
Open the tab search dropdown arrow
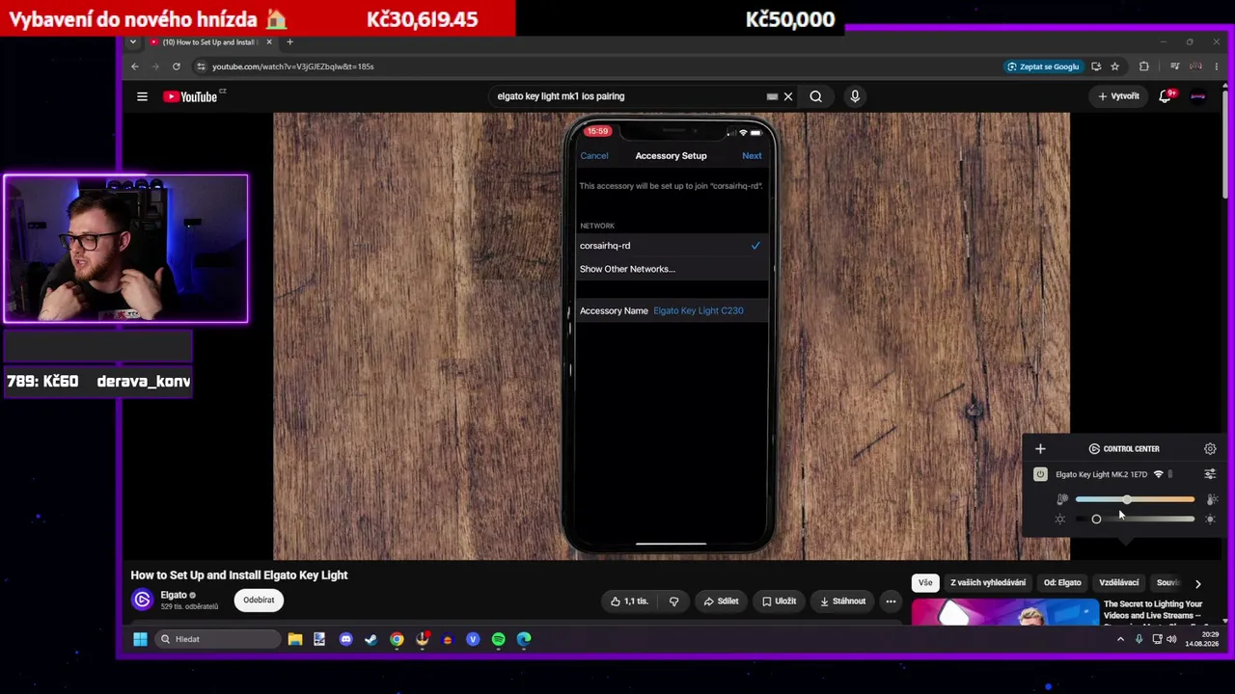133,41
